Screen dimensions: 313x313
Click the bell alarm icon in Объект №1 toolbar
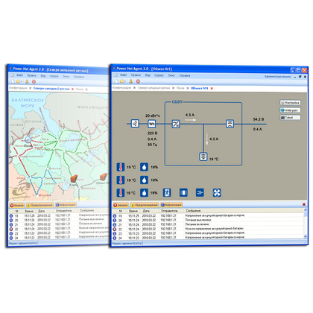coord(131,81)
